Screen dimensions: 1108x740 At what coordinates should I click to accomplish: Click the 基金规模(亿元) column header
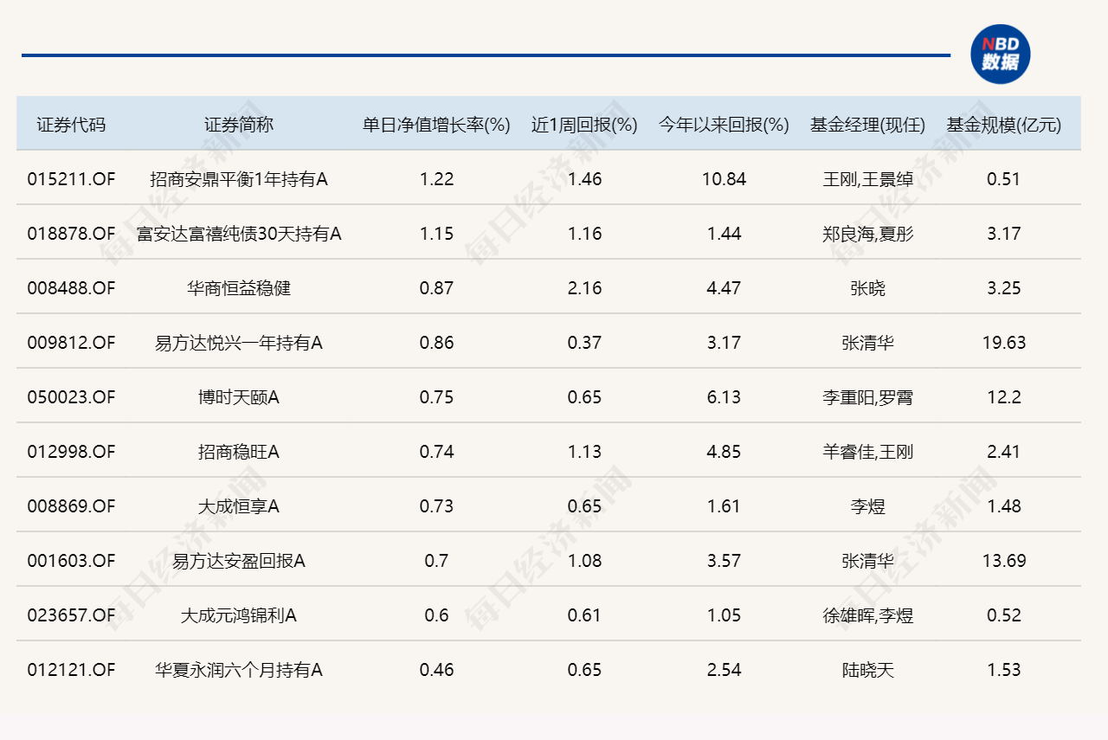1003,125
